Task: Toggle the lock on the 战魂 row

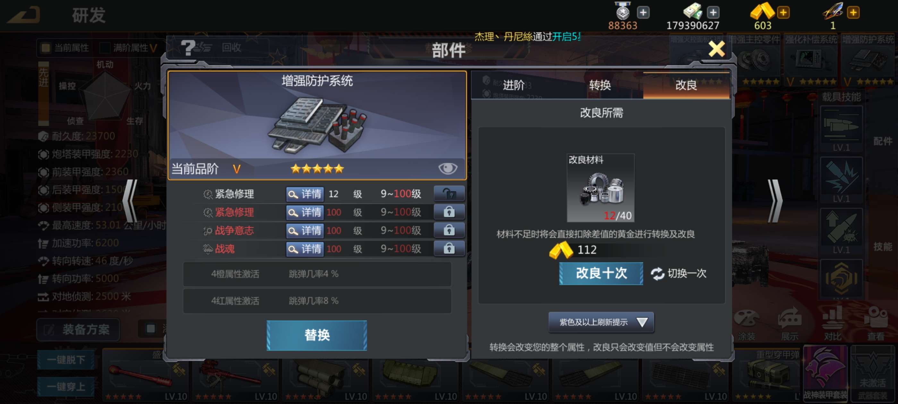Action: [449, 248]
